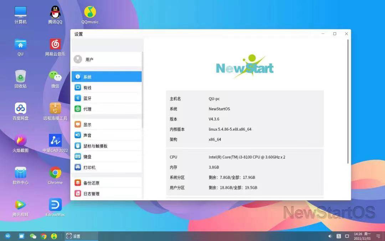Open 打印机 printer settings
385x241 pixels.
107,167
